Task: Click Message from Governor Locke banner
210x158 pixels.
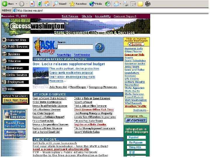Action: coord(15,134)
